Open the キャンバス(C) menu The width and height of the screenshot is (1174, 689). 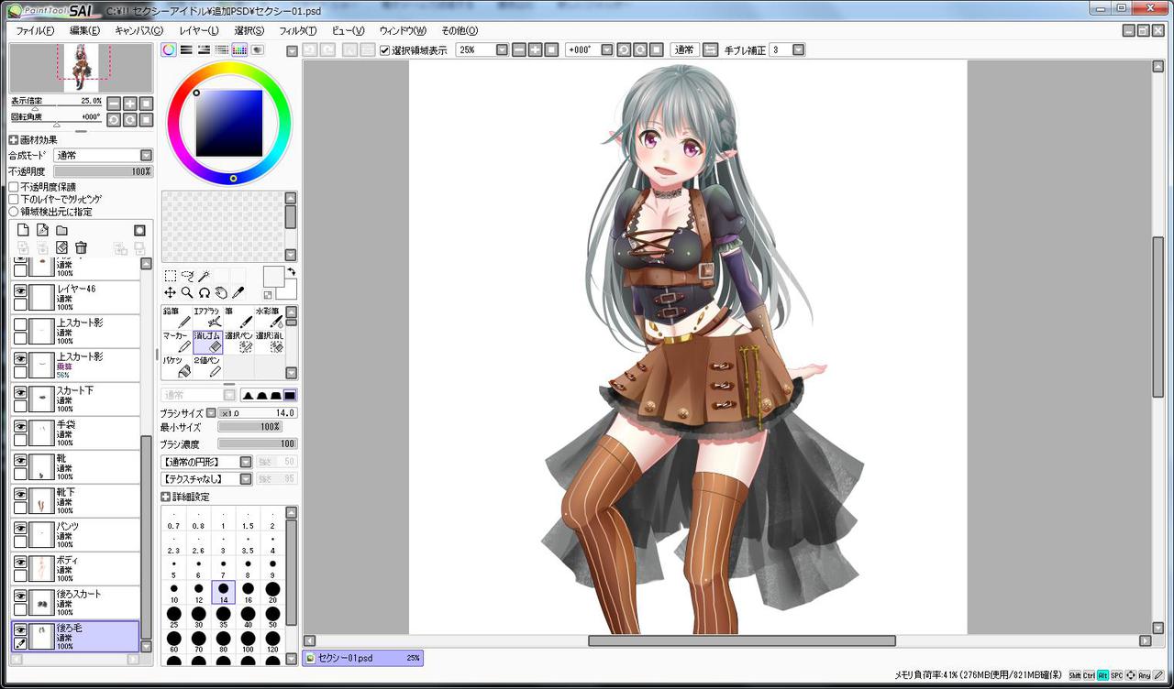[x=138, y=30]
